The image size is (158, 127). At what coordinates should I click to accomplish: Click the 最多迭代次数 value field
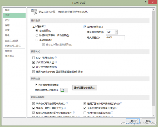click(x=110, y=32)
